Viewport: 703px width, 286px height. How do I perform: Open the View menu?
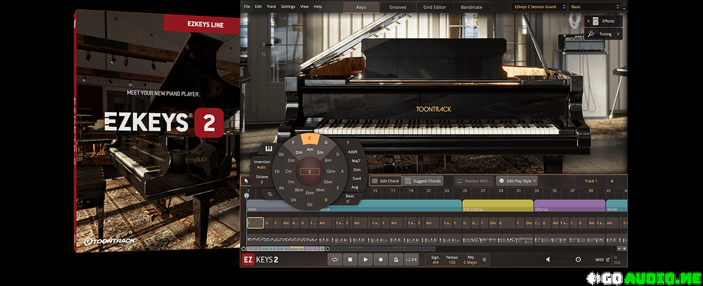click(305, 6)
